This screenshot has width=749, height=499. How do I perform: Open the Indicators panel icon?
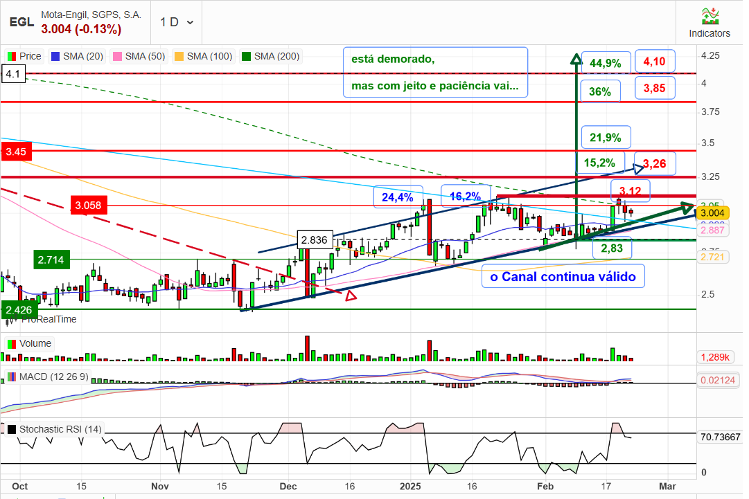pyautogui.click(x=710, y=17)
